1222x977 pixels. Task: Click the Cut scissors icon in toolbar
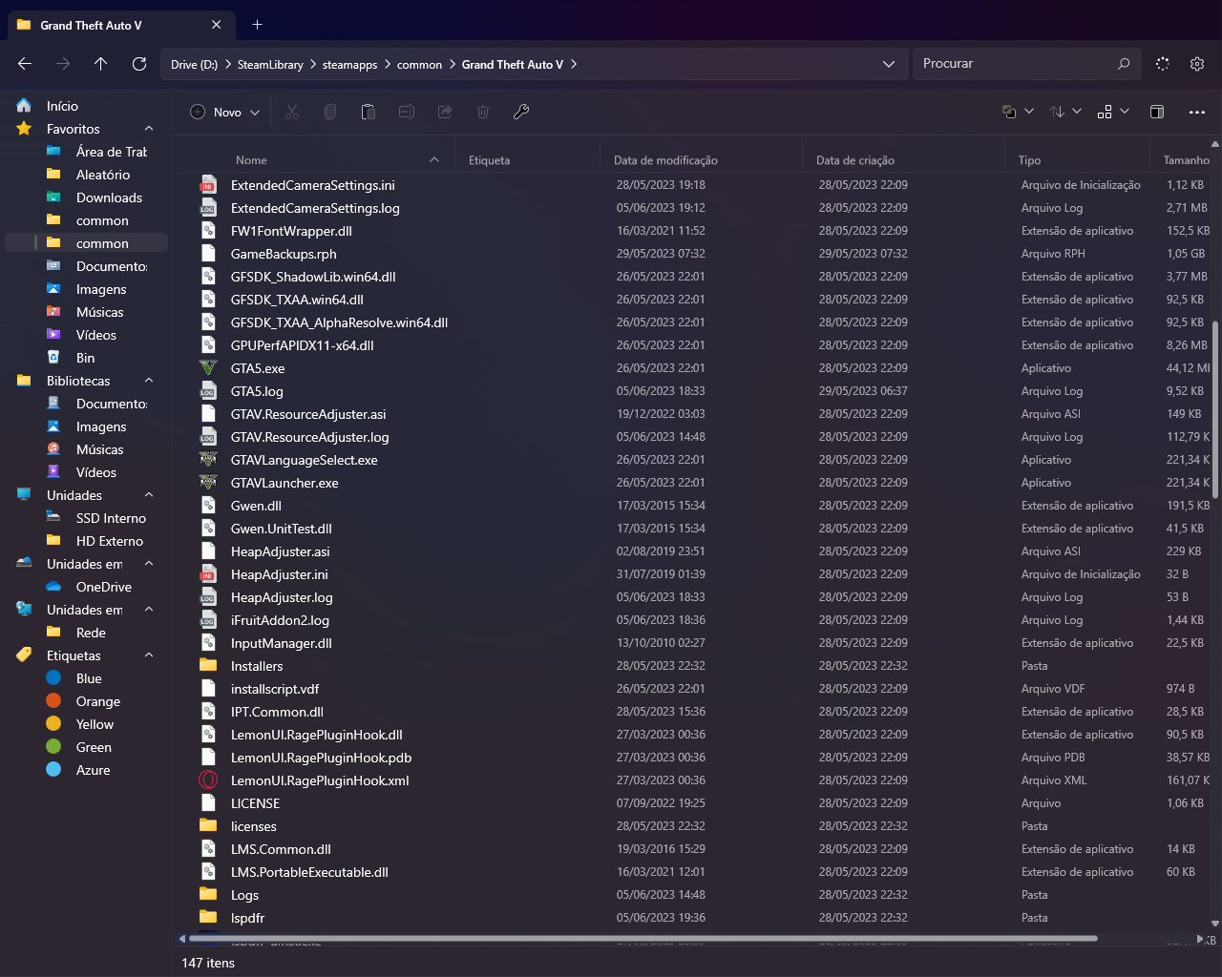point(292,112)
